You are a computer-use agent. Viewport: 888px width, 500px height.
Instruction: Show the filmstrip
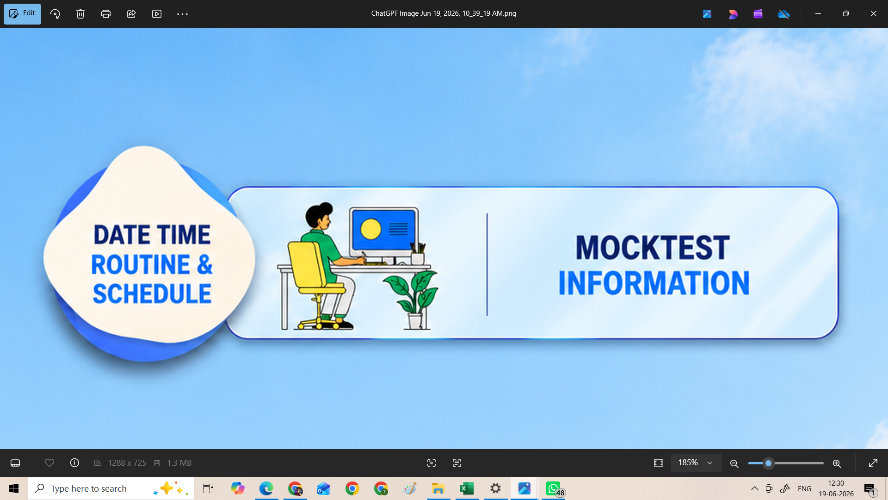[15, 463]
